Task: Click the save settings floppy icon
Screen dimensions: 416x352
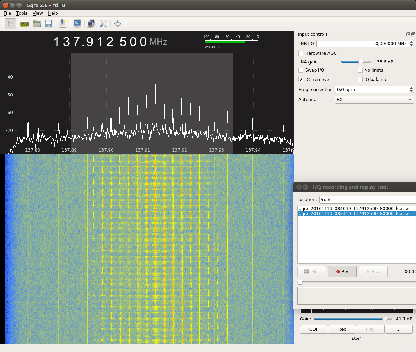Action: point(48,24)
